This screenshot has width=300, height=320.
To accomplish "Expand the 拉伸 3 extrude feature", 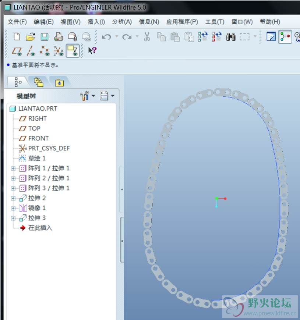I will (13, 218).
